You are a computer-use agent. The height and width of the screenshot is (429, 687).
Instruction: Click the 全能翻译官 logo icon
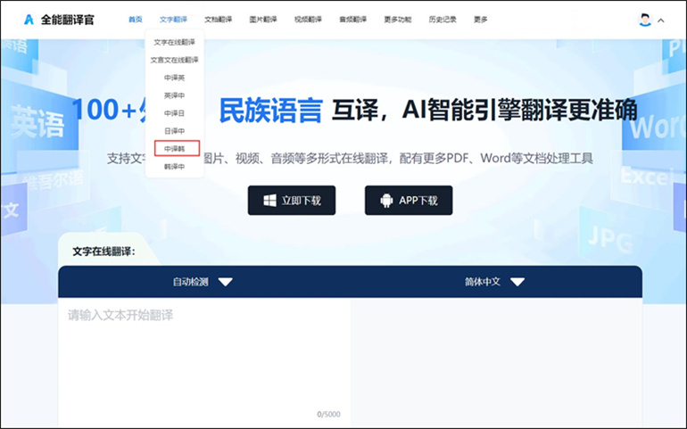pos(29,20)
